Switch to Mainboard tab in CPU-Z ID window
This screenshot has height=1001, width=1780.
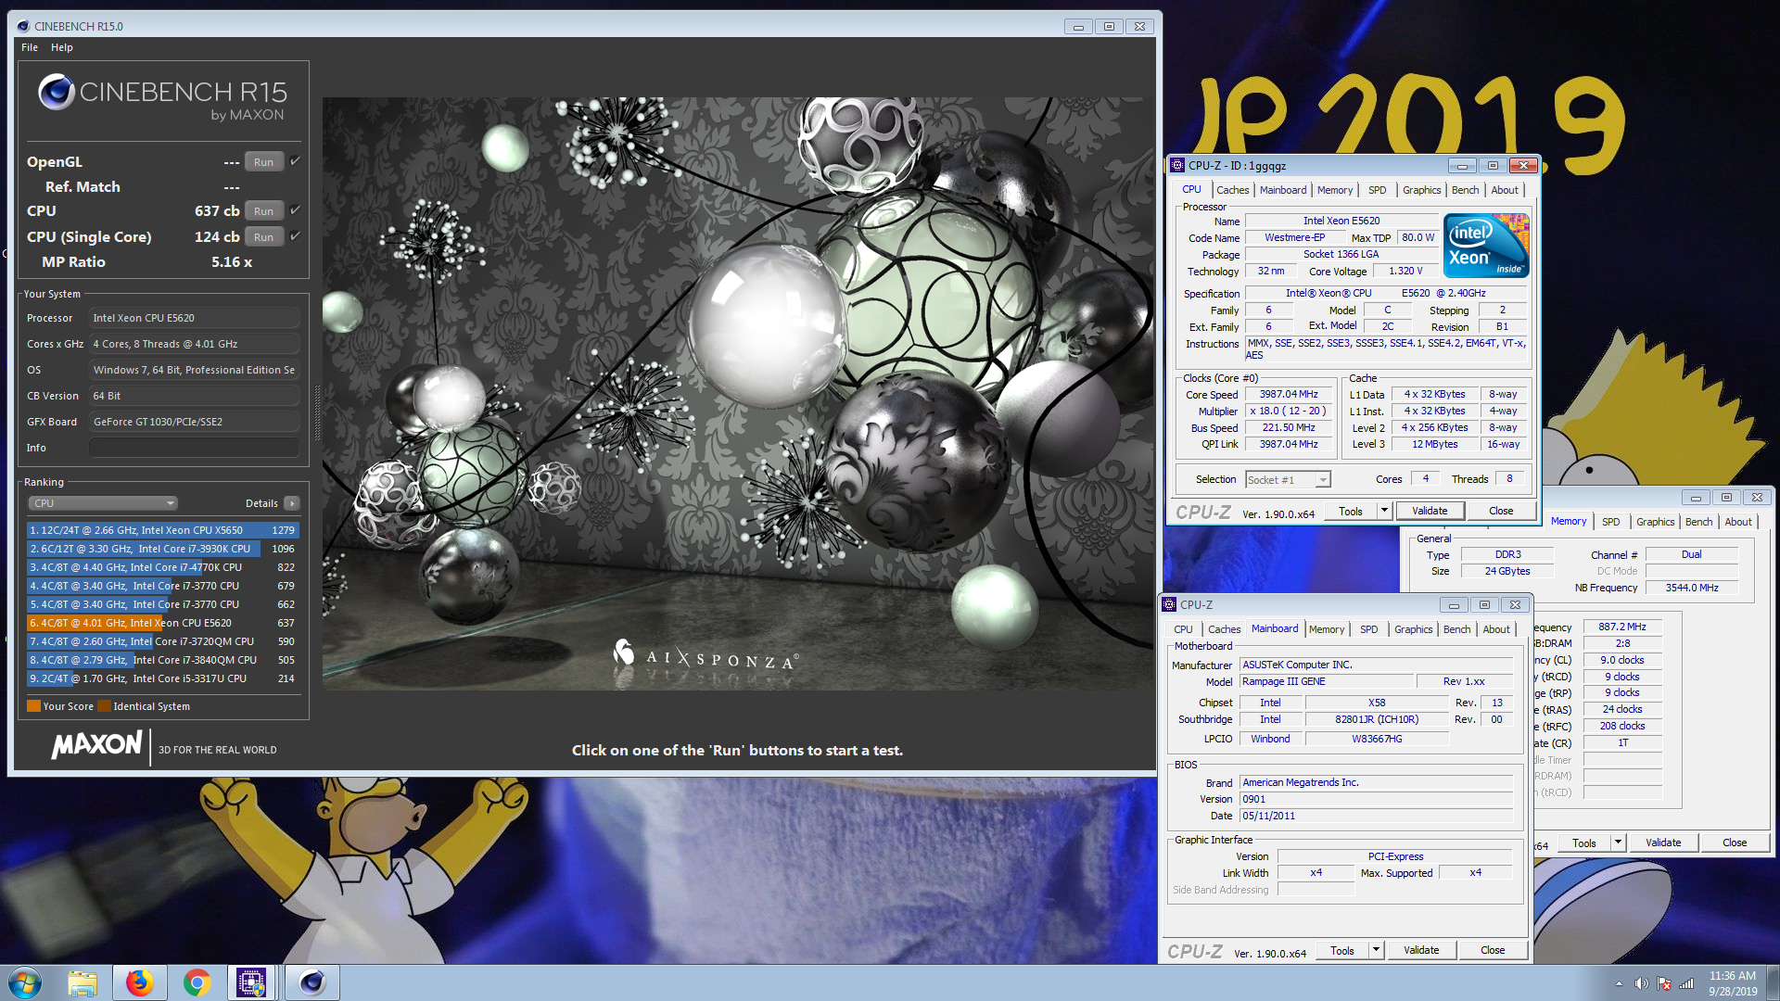pos(1283,190)
